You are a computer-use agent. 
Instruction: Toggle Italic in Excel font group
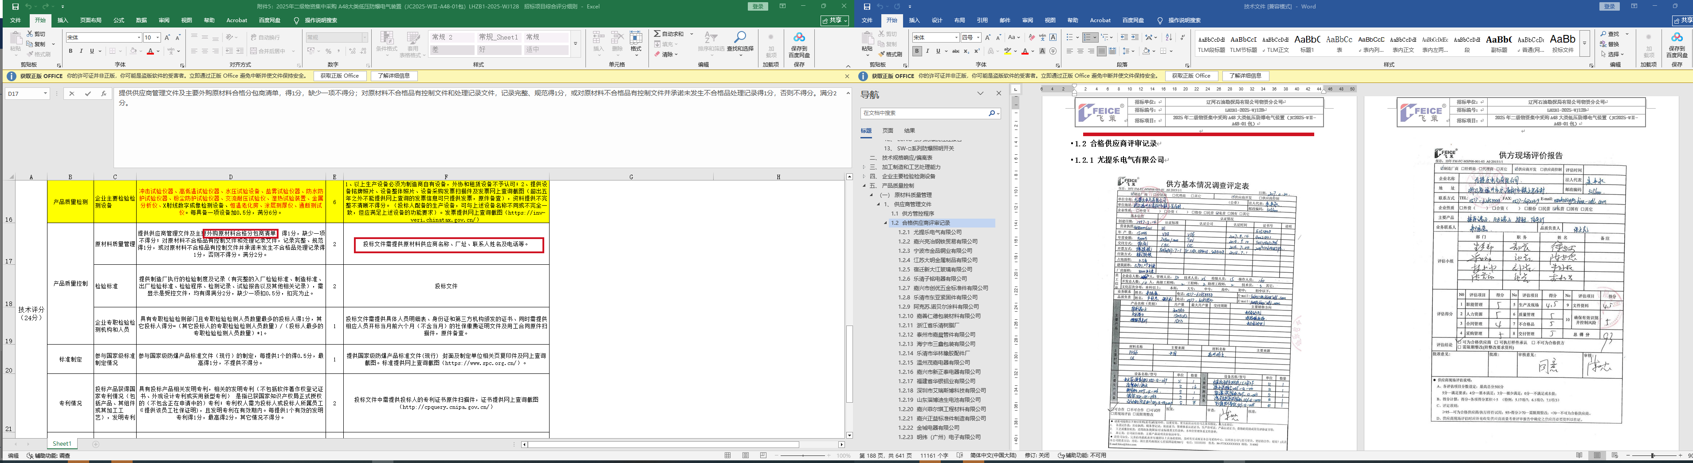coord(81,51)
